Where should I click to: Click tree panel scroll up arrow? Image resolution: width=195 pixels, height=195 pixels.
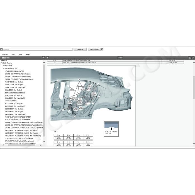(x=44, y=62)
